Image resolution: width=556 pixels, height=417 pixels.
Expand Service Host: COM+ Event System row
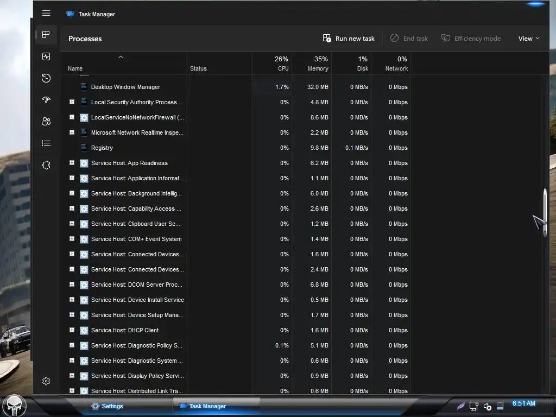click(x=72, y=239)
